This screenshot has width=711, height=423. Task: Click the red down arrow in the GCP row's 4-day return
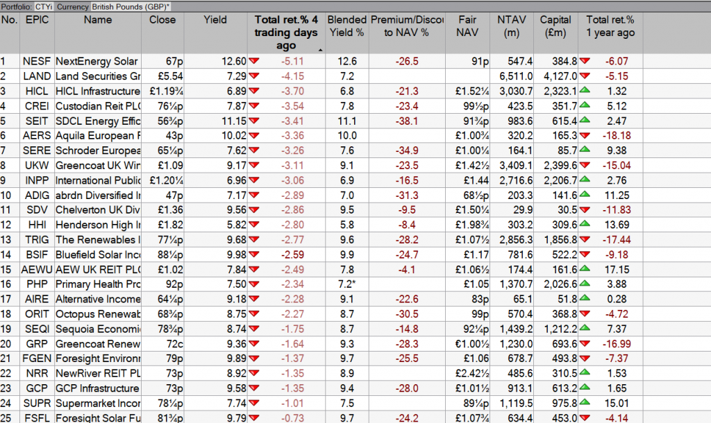pos(254,388)
